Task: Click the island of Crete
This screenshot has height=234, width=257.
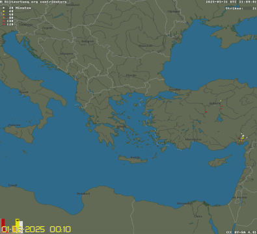Action: [133, 159]
